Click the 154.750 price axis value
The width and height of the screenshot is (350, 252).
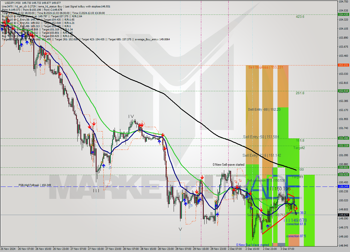tap(343, 2)
